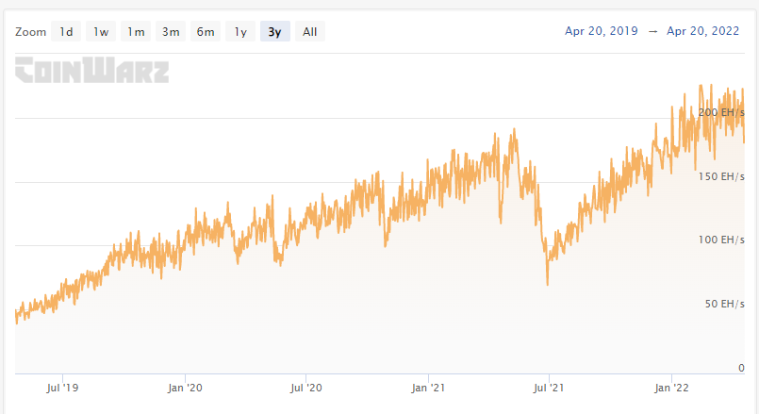Show All data with the All button
Image resolution: width=759 pixels, height=414 pixels.
click(309, 31)
